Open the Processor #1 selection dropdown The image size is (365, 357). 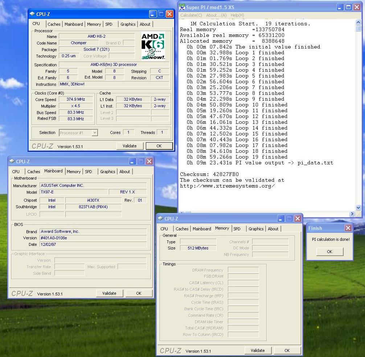point(94,133)
